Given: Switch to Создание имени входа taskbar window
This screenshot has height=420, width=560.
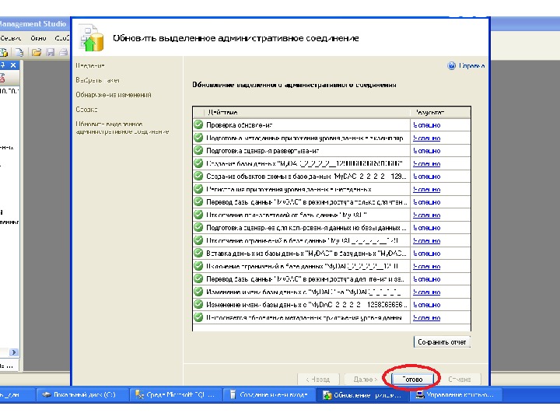Looking at the screenshot, I should (270, 395).
